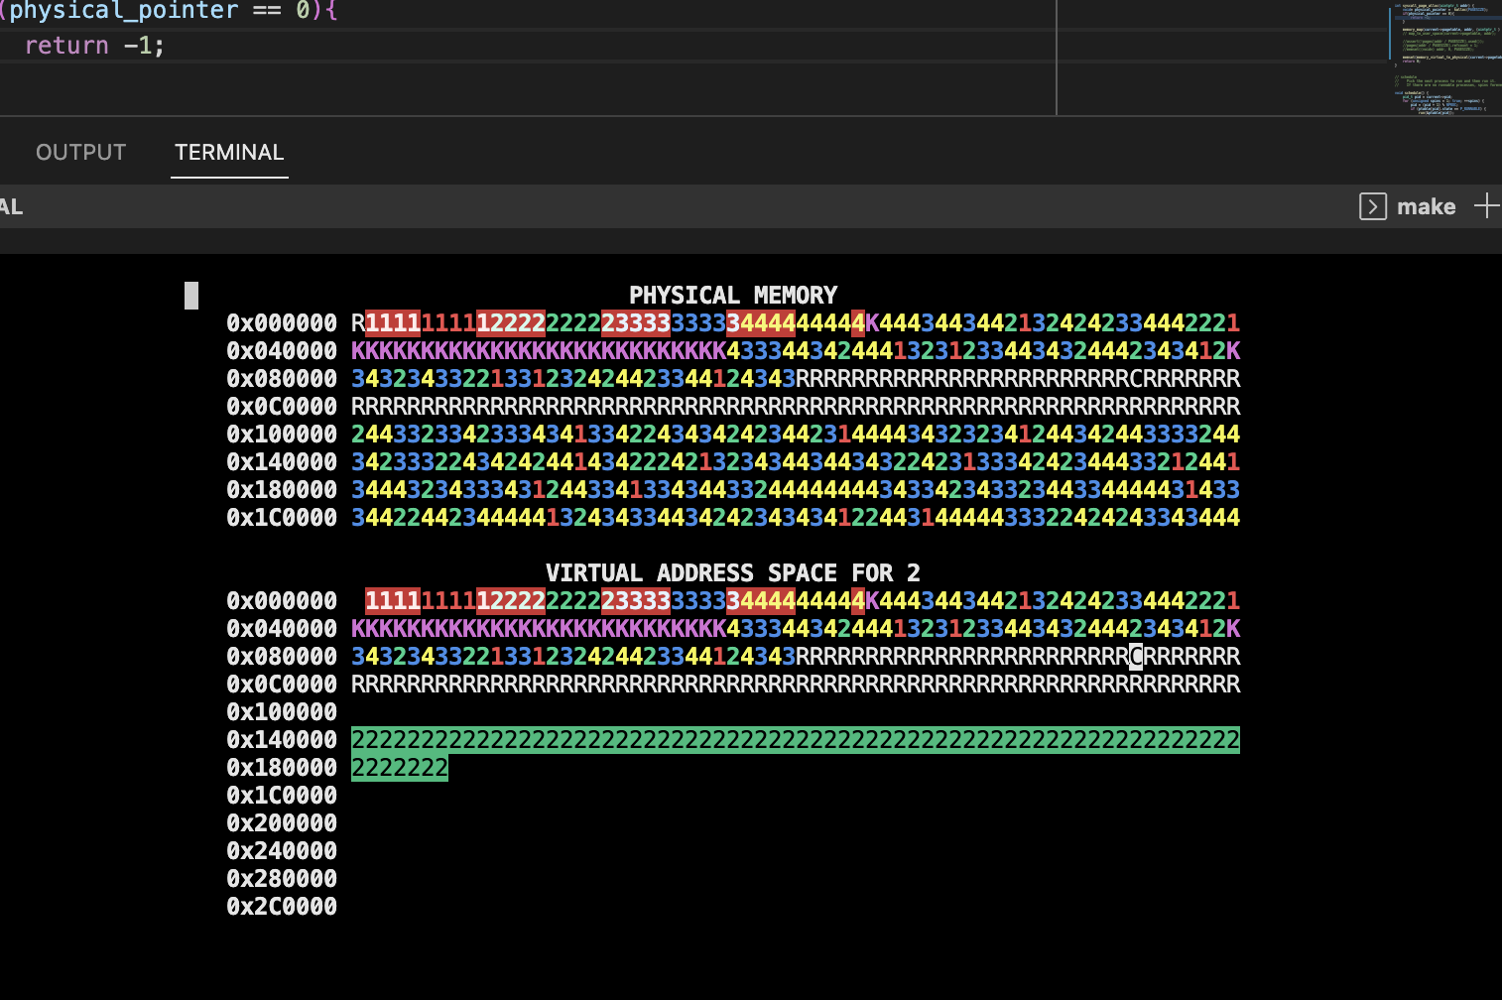The width and height of the screenshot is (1502, 1000).
Task: Click the terminal cursor block top-left
Action: click(191, 296)
